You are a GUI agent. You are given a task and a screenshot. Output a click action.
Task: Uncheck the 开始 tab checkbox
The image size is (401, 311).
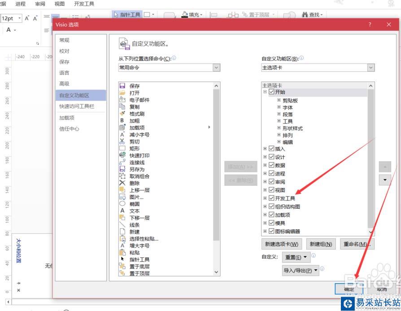[271, 92]
